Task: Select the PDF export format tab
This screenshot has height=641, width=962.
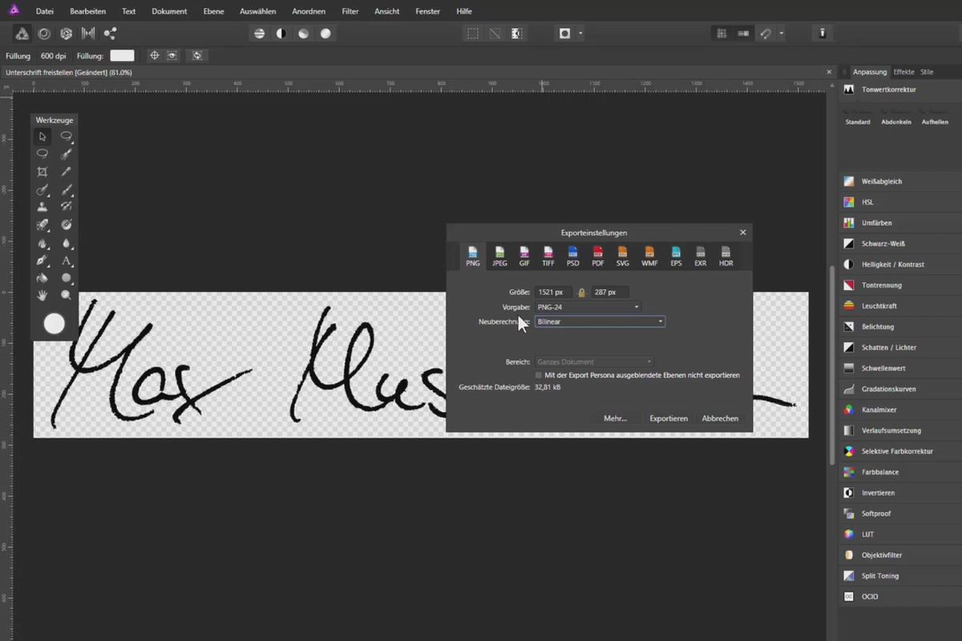Action: pos(598,256)
